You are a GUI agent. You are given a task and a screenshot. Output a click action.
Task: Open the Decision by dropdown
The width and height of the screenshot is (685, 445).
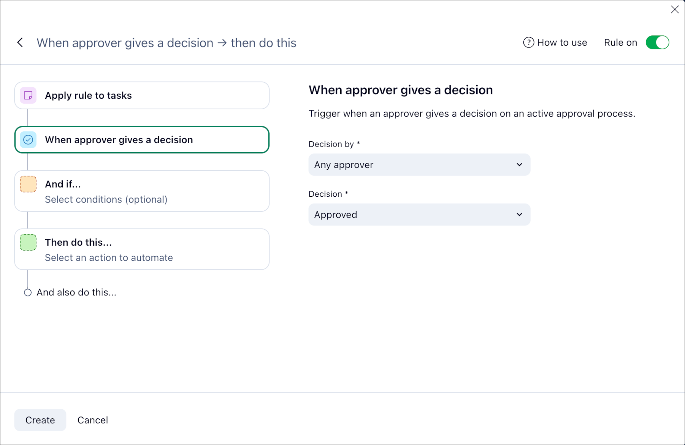(419, 165)
